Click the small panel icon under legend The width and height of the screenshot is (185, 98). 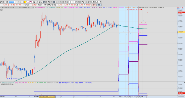tap(1, 9)
